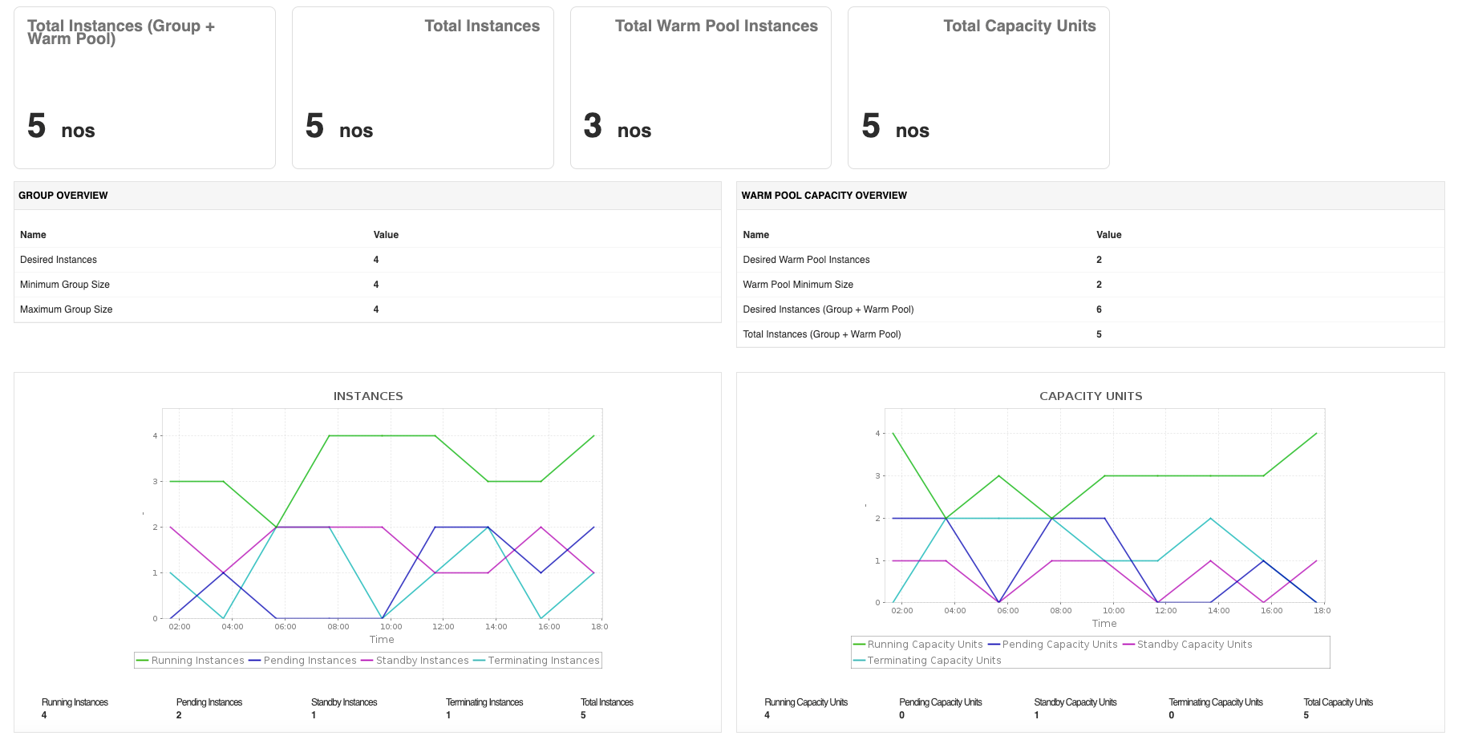Select the Desired Instances (Group + Warm Pool) row label
This screenshot has width=1458, height=744.
(x=828, y=309)
